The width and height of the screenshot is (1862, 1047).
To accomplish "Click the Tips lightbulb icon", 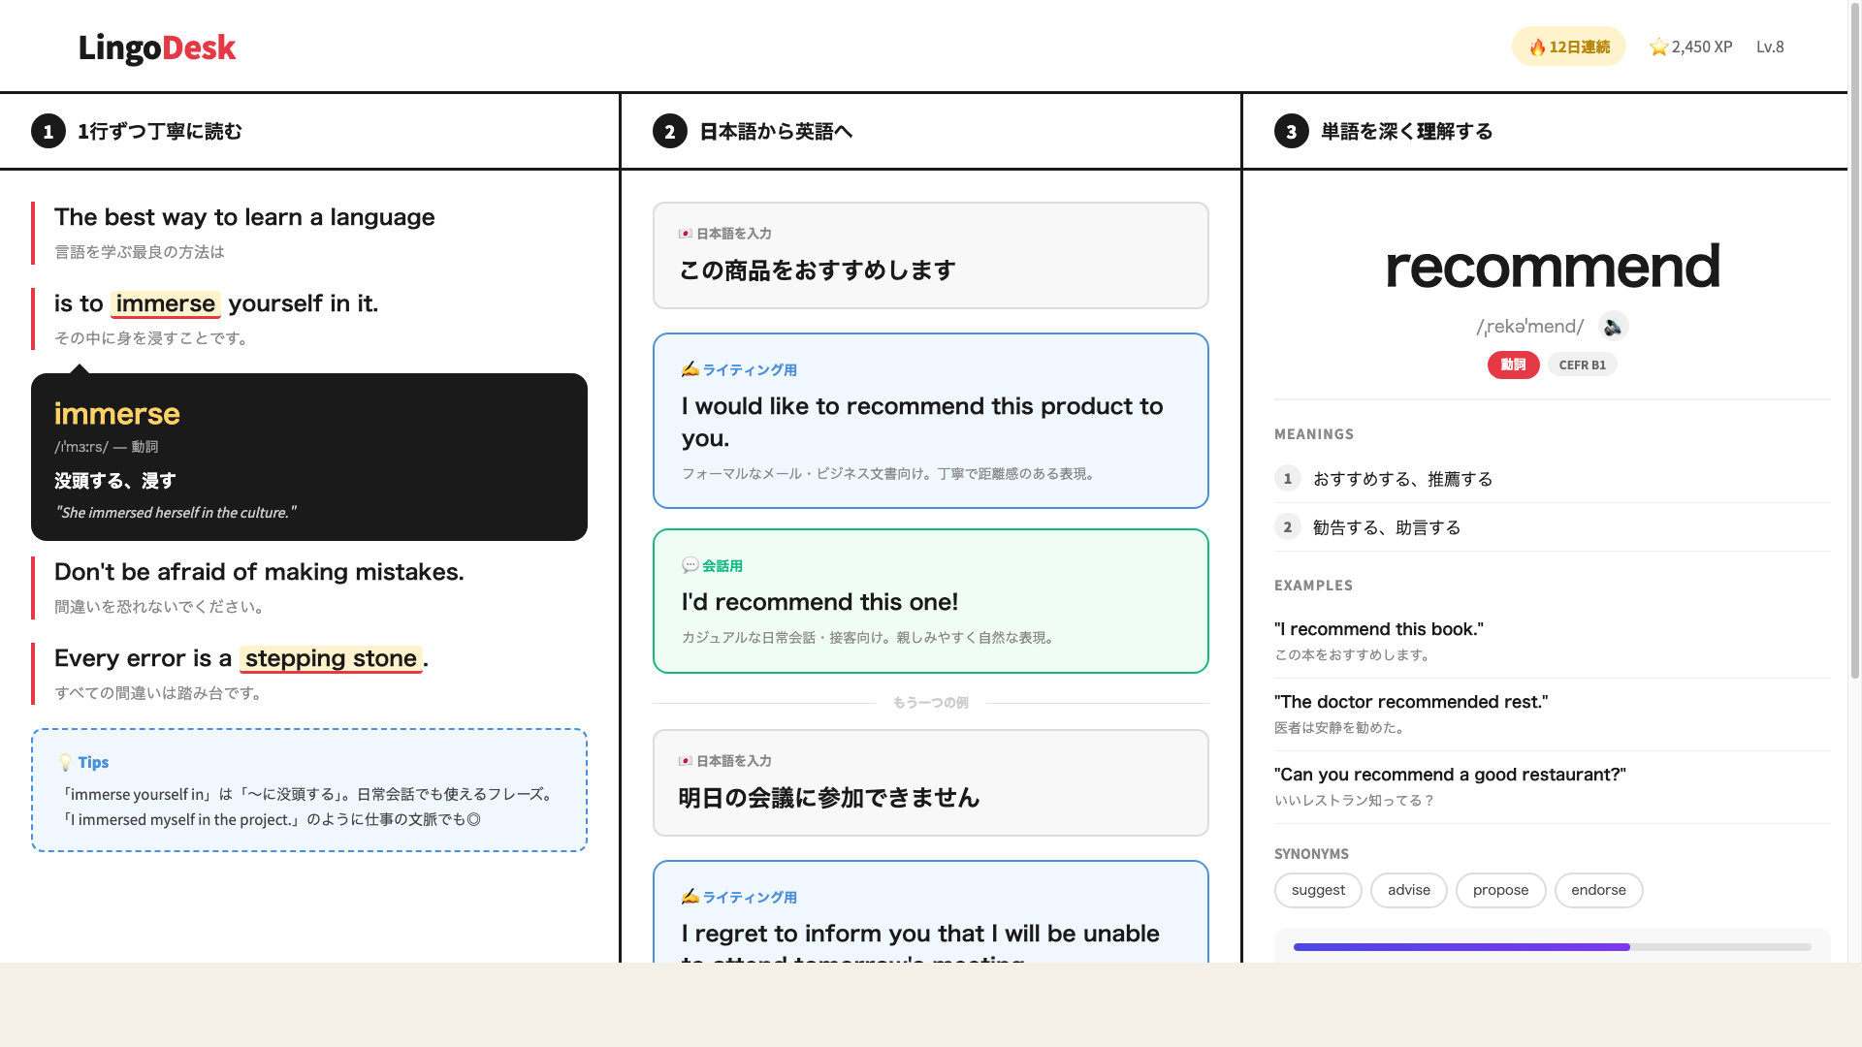I will [x=65, y=763].
